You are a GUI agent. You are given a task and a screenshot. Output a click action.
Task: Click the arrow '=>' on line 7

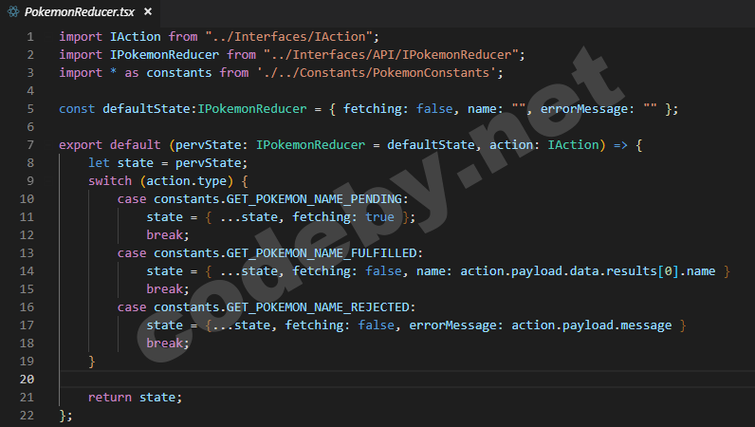(620, 145)
